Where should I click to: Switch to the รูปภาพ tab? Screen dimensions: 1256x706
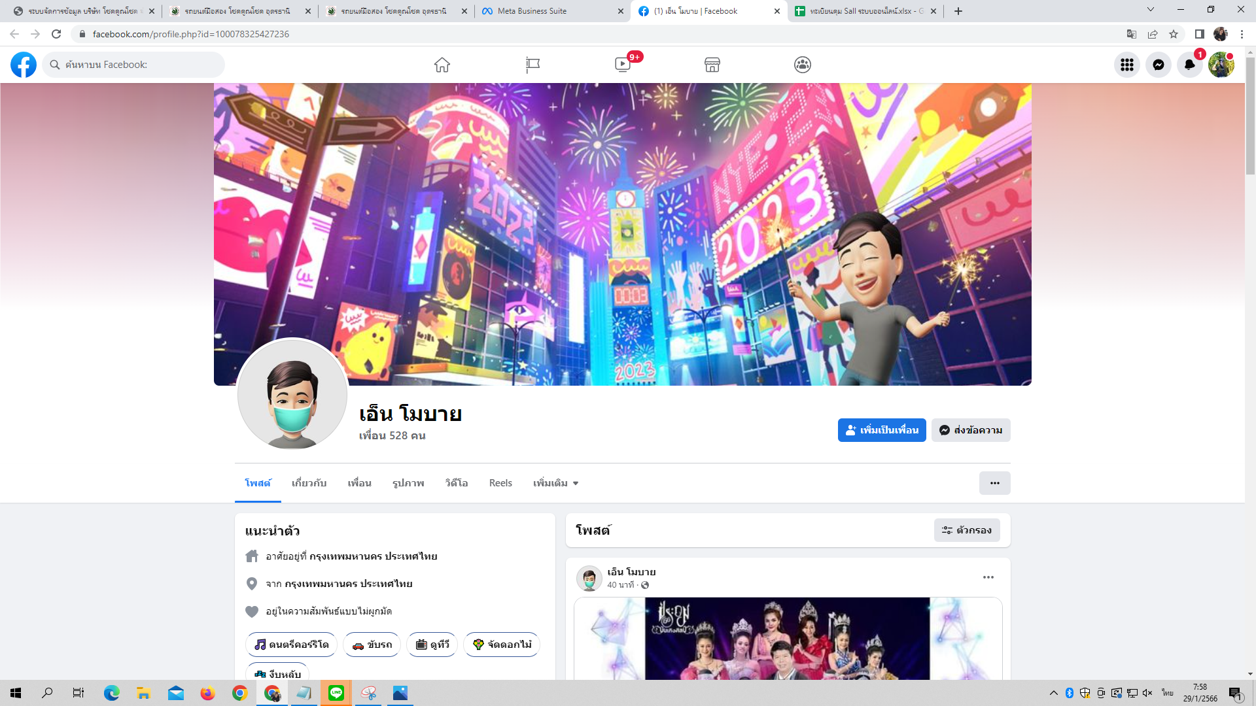pyautogui.click(x=408, y=483)
